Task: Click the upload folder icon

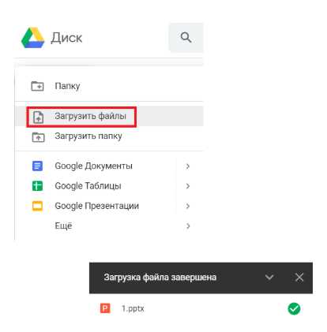Action: (38, 137)
